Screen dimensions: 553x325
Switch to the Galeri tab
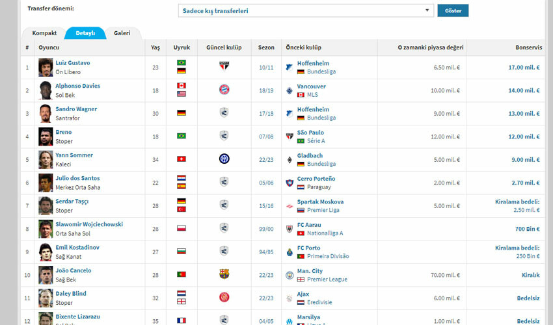point(122,32)
